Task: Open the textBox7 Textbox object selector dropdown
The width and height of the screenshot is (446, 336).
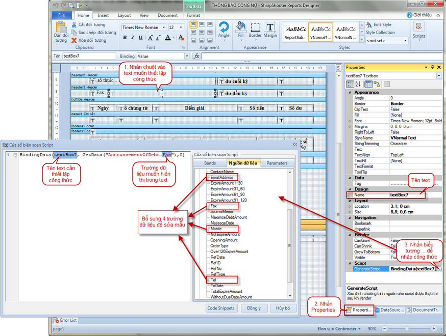Action: (439, 76)
